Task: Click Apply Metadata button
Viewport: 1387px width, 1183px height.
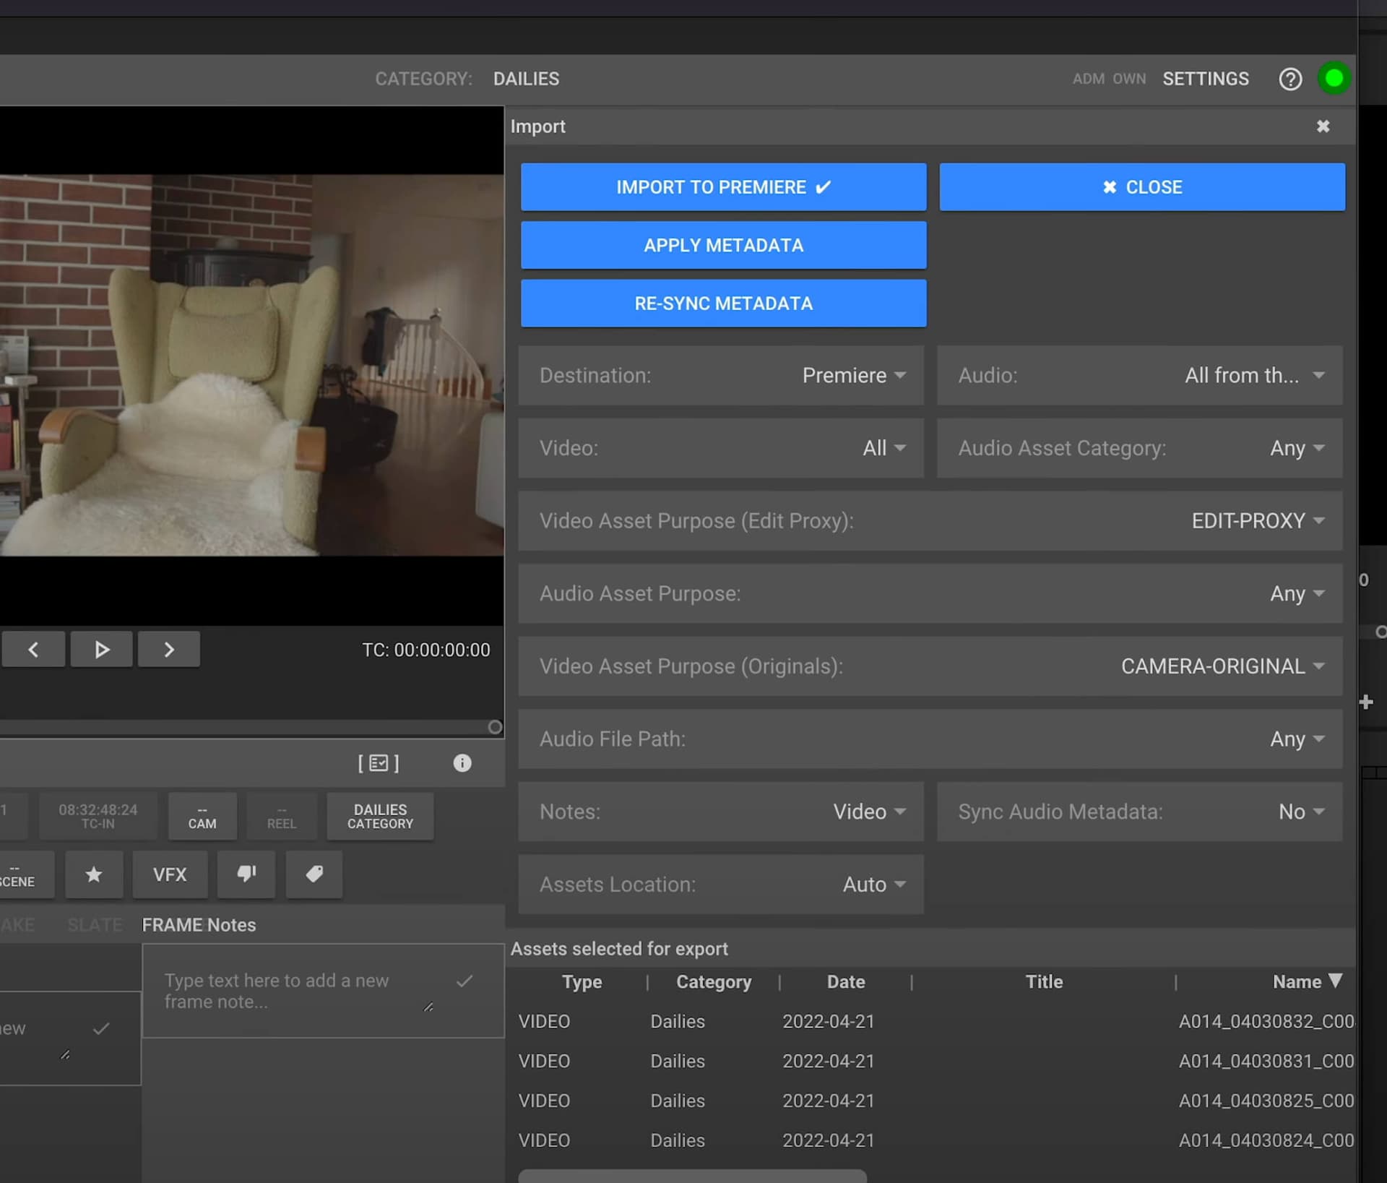Action: tap(723, 246)
